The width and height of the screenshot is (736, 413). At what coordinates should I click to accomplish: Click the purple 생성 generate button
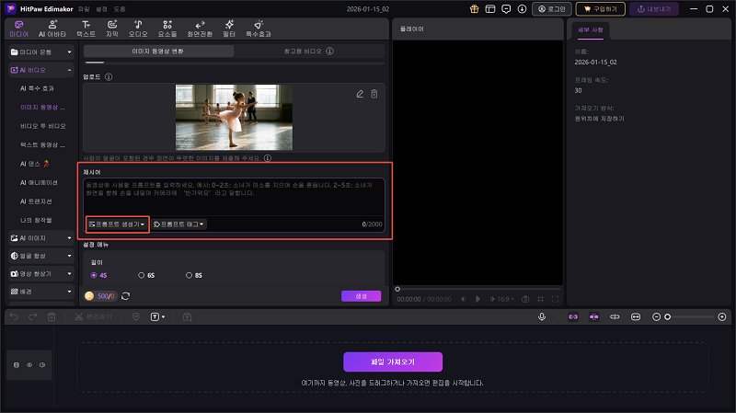pos(361,296)
